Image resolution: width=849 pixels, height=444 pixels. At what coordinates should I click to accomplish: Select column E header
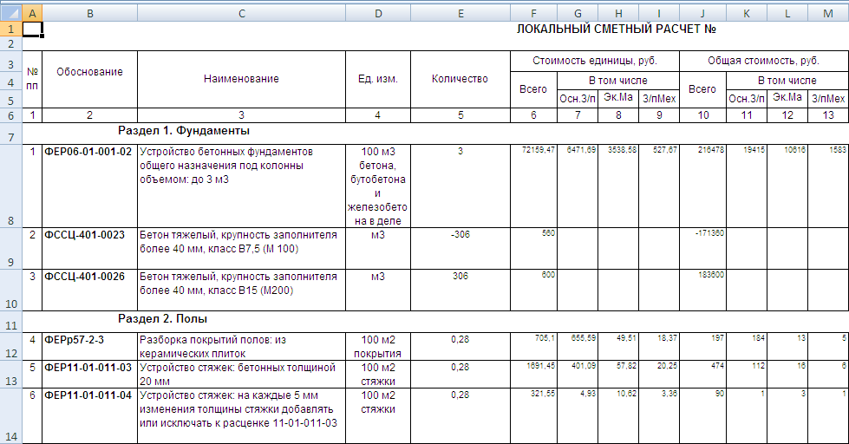[x=460, y=13]
